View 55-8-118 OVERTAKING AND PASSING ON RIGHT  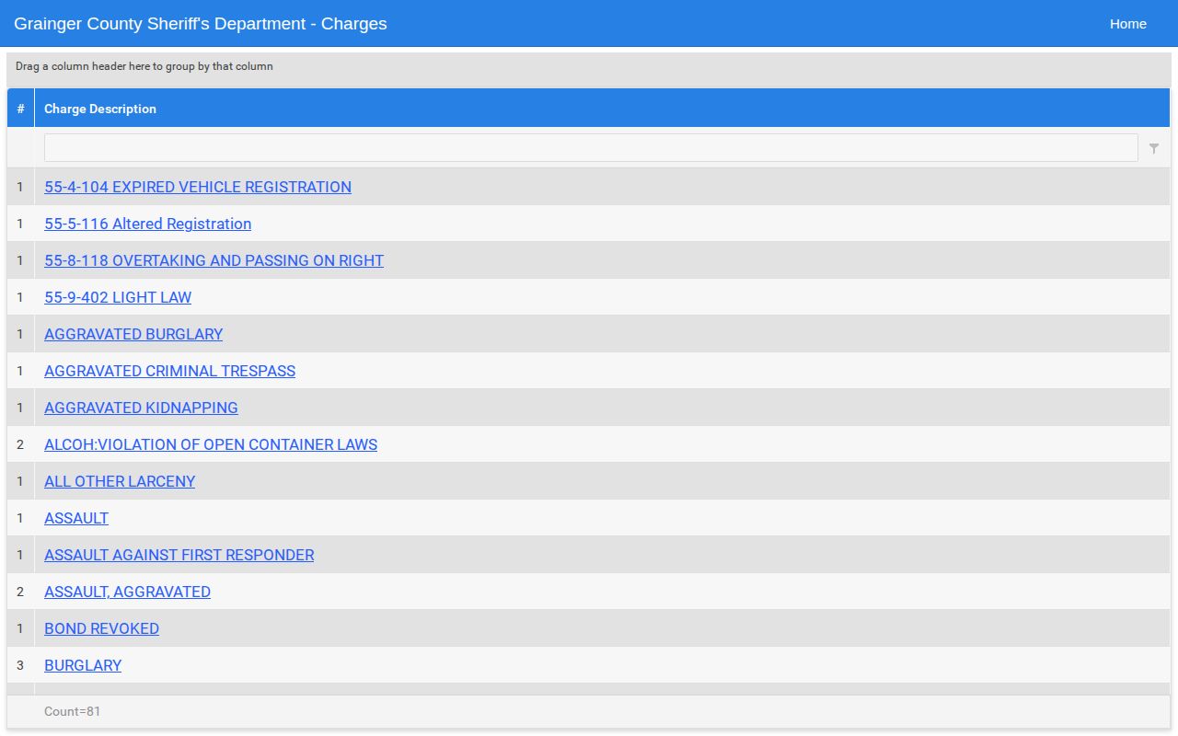pos(214,260)
